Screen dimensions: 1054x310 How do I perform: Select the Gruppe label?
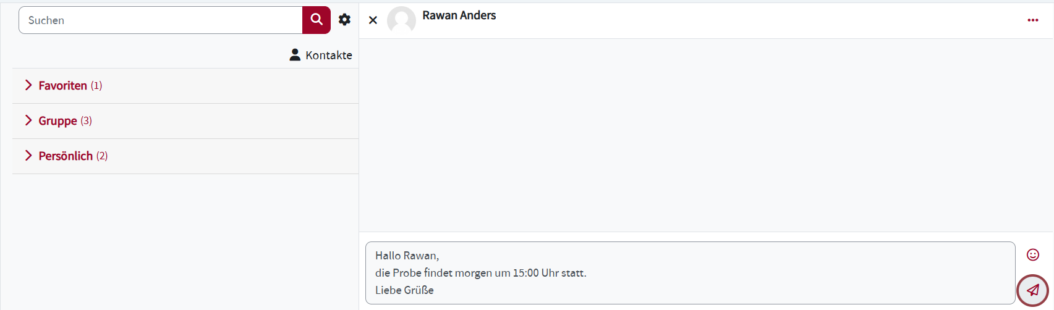[x=57, y=121]
